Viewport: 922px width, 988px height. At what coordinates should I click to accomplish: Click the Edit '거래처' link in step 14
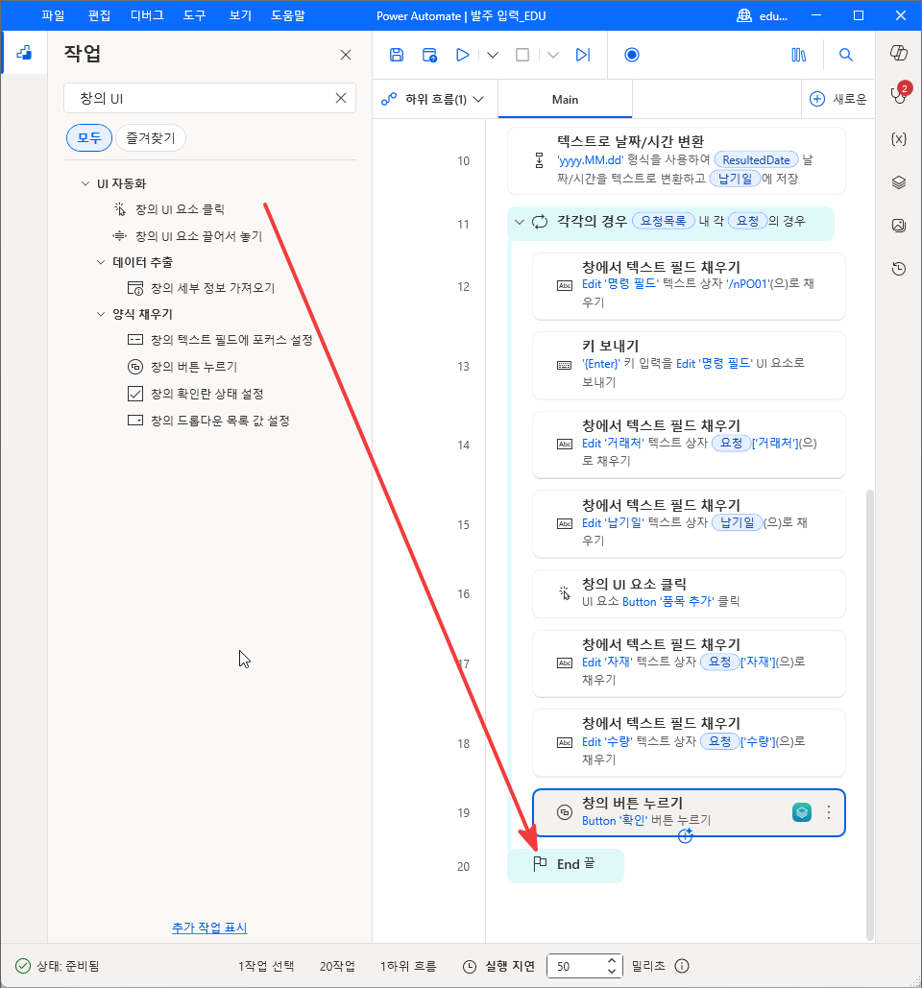[x=613, y=443]
